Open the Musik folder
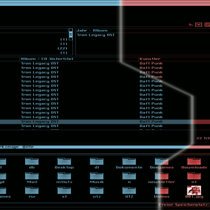The image size is (210, 210). tap(97, 178)
